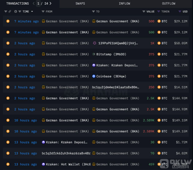Image resolution: width=193 pixels, height=170 pixels.
Task: Open the SWAPS tab
Action: [80, 4]
